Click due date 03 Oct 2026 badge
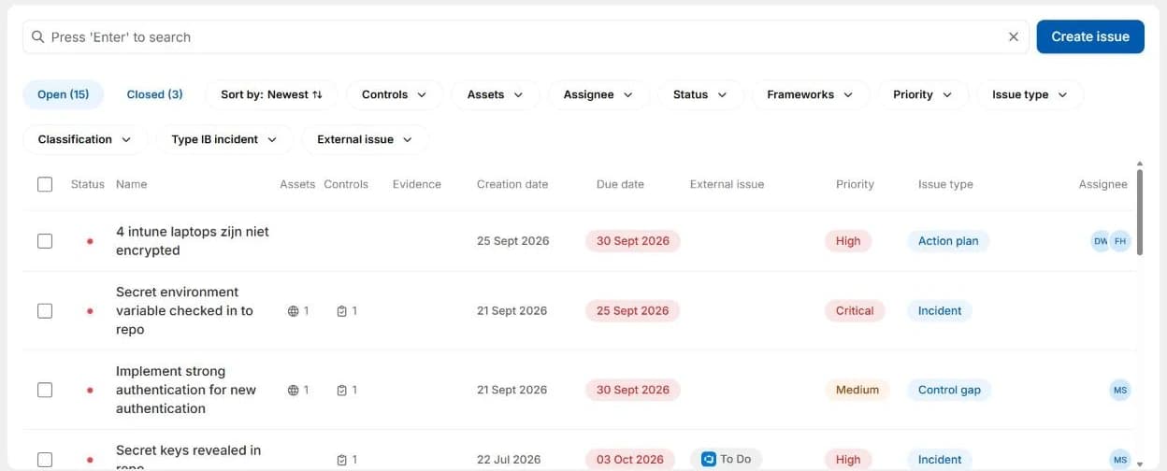 coord(630,460)
